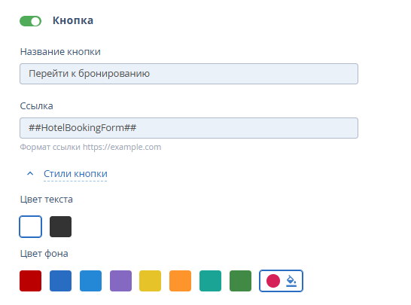
Task: Set the background to orange
Action: (x=181, y=281)
